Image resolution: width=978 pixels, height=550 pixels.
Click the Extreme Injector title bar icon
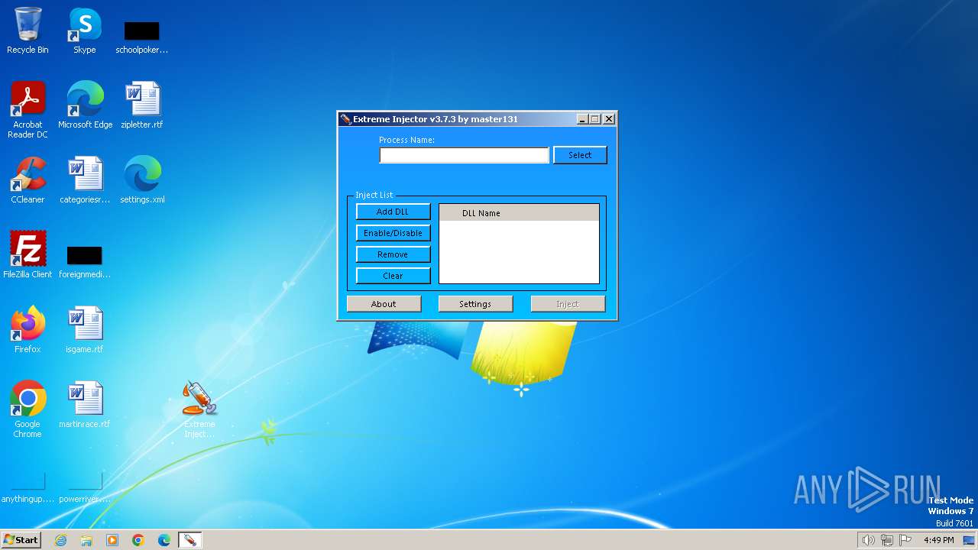[x=345, y=119]
